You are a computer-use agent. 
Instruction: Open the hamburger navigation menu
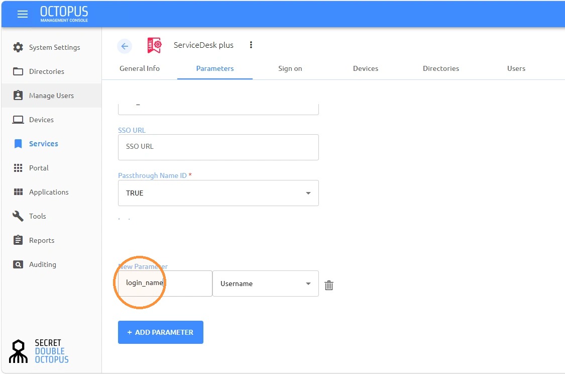coord(22,14)
